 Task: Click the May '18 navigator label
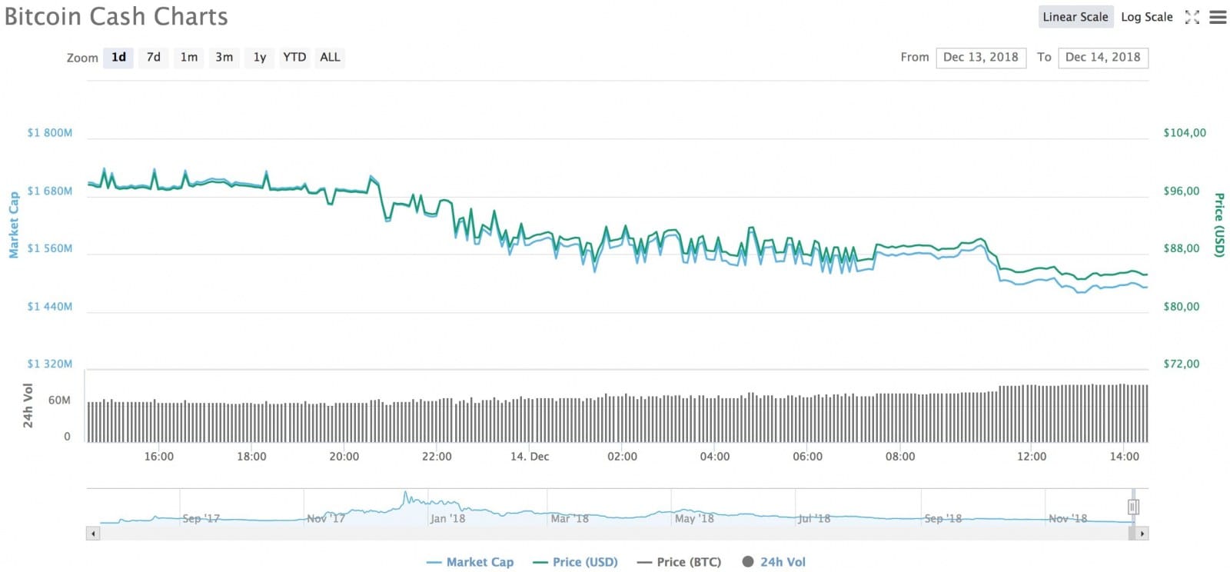click(x=694, y=518)
